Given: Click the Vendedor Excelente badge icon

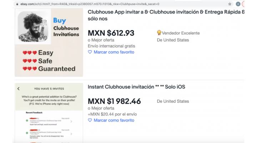Looking at the screenshot, I should 159,33.
